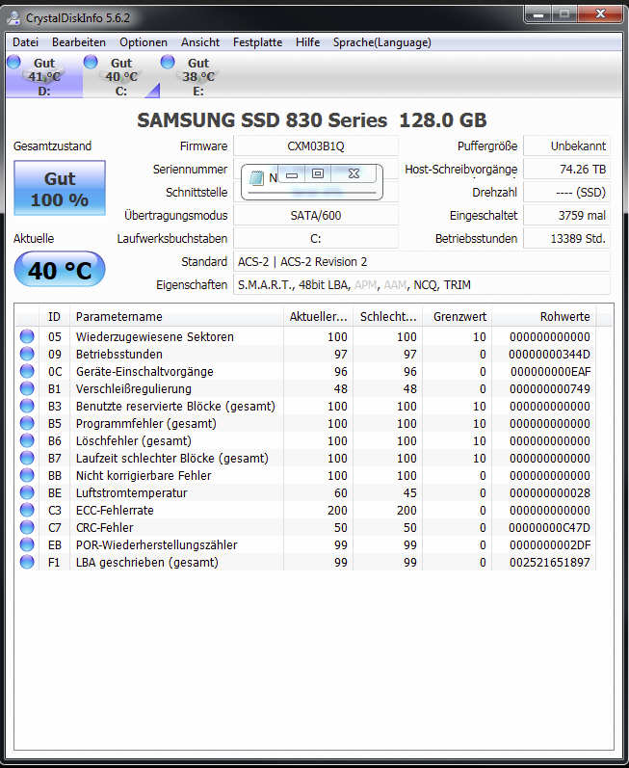This screenshot has width=629, height=768.
Task: Click status orb for Verschleißregulierung row
Action: pyautogui.click(x=27, y=388)
